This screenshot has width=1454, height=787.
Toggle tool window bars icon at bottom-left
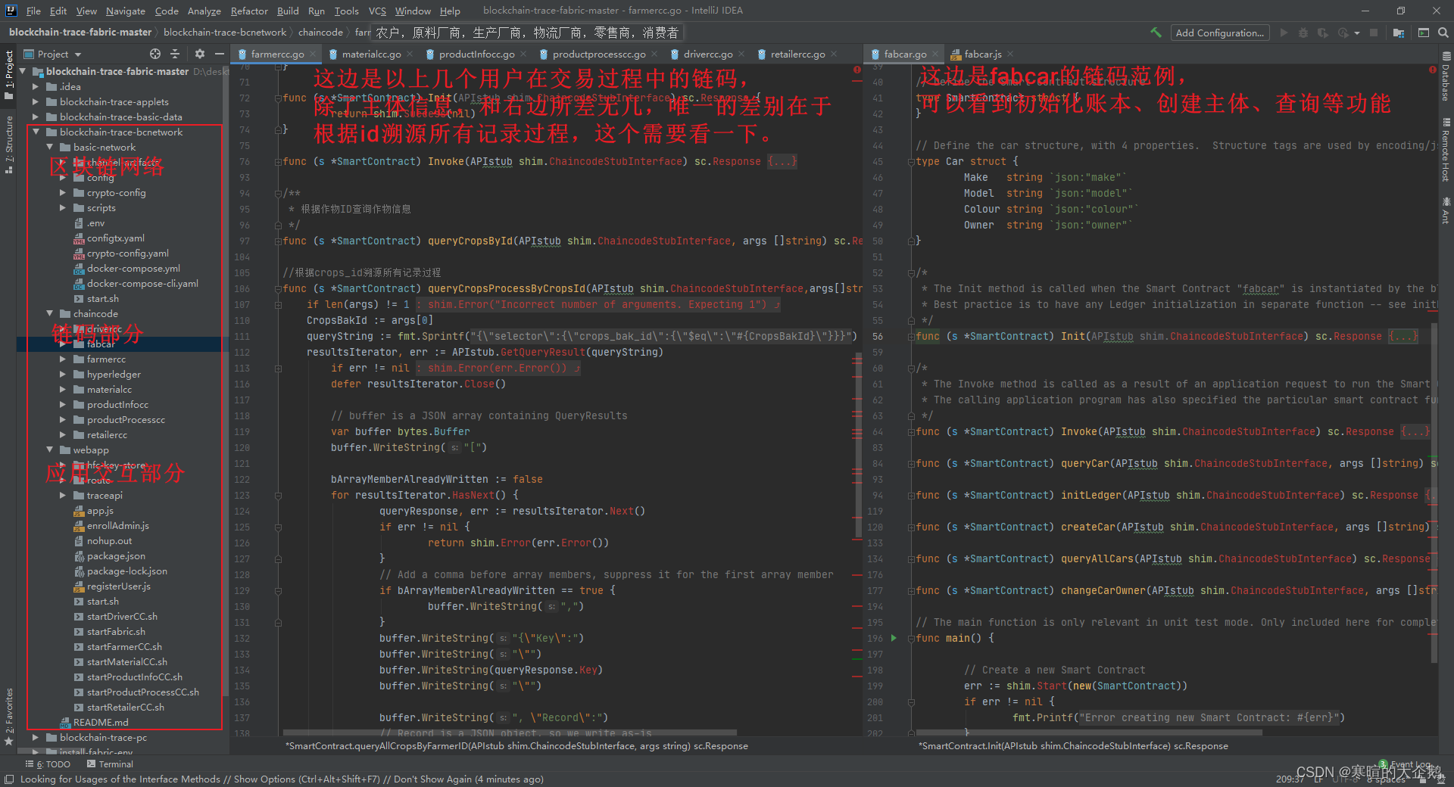tap(9, 779)
